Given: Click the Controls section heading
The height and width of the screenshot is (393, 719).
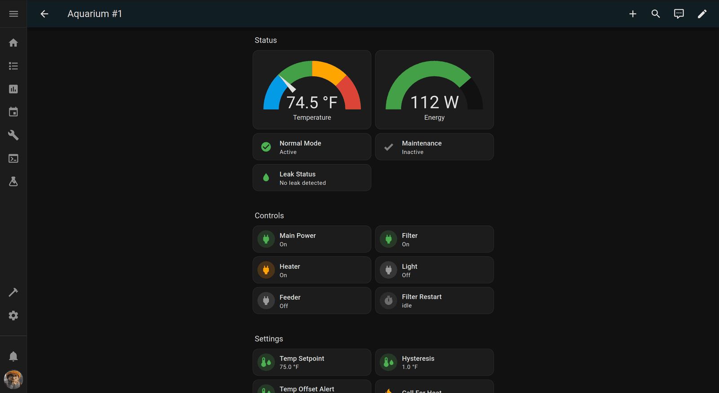Looking at the screenshot, I should click(x=269, y=216).
